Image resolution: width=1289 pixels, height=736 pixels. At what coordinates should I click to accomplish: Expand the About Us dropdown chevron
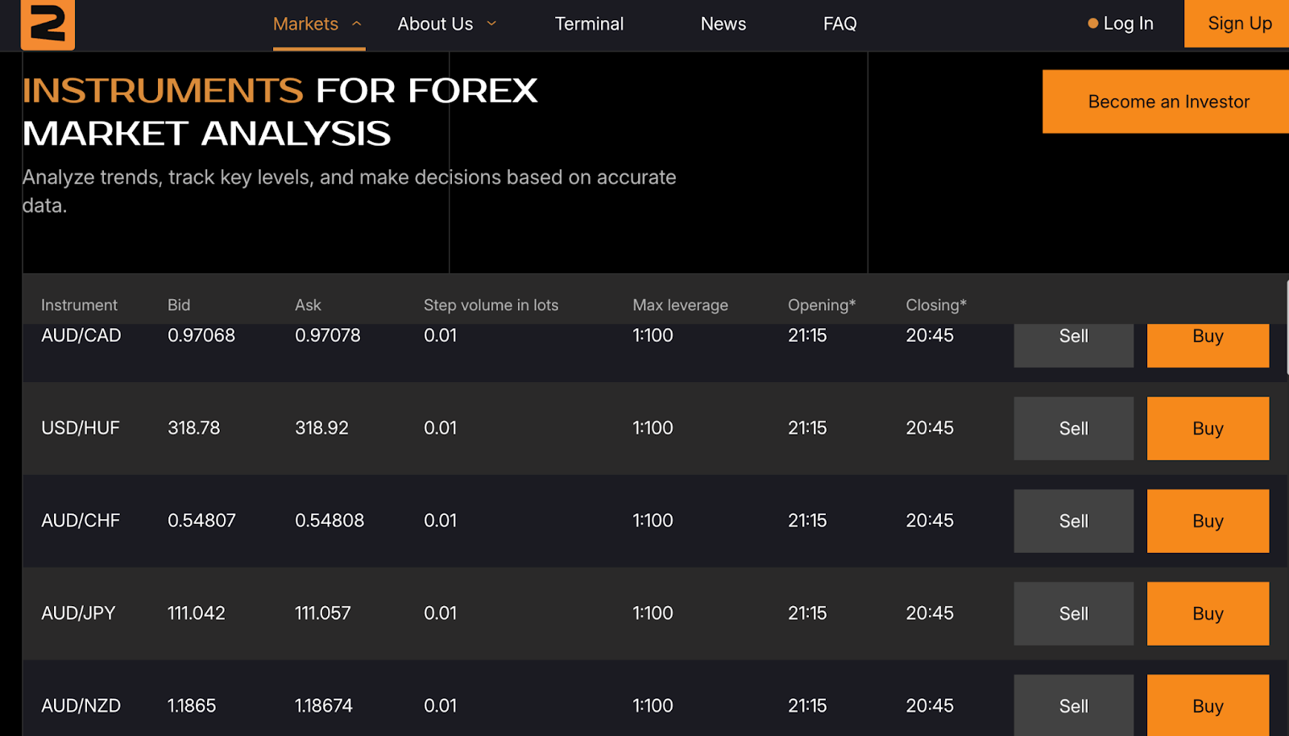click(x=491, y=24)
